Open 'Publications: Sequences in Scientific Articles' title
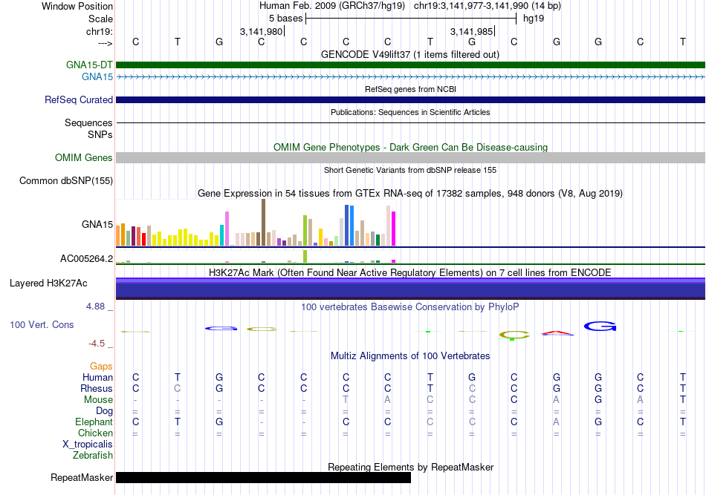The width and height of the screenshot is (706, 495). pyautogui.click(x=410, y=112)
